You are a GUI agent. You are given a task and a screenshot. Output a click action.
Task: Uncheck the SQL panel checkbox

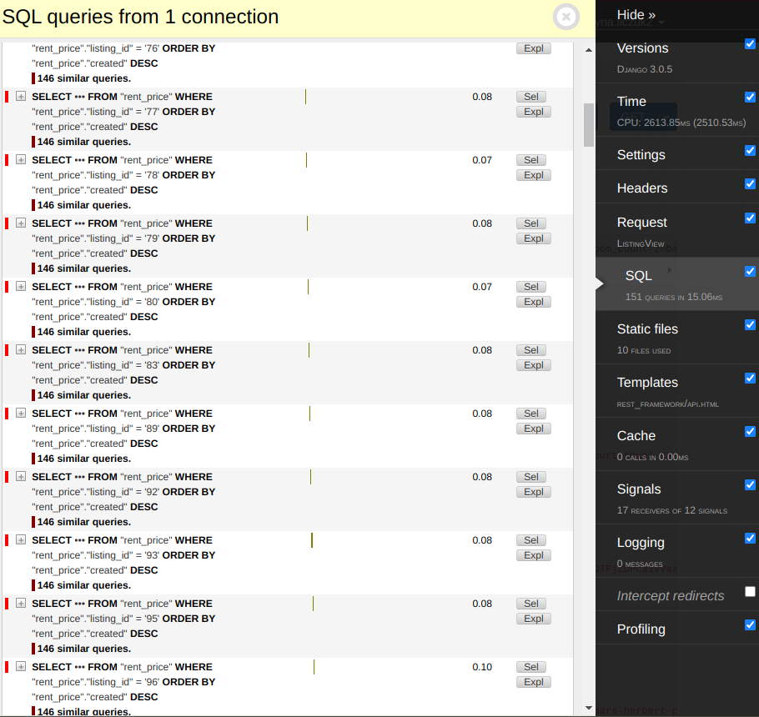pyautogui.click(x=750, y=271)
